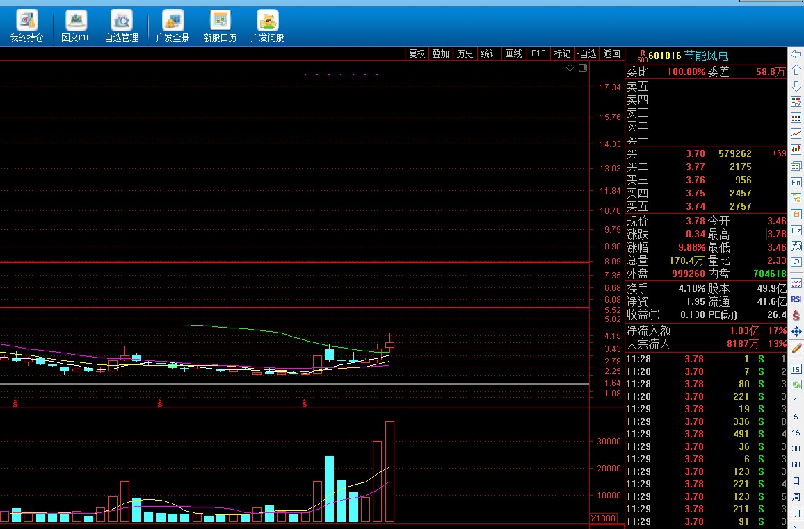Open 广发全景 panorama view
Screen dimensions: 804x529
[x=172, y=26]
